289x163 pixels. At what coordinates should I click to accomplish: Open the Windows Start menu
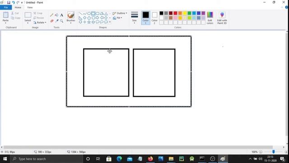tap(5, 159)
